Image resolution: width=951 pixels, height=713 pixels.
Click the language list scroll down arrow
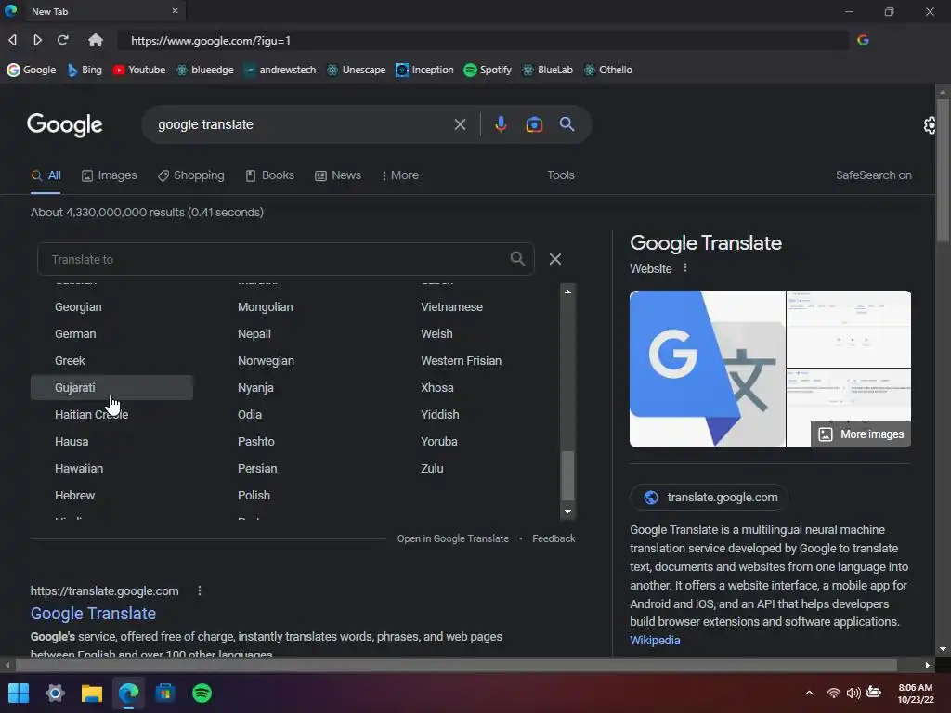(x=567, y=512)
